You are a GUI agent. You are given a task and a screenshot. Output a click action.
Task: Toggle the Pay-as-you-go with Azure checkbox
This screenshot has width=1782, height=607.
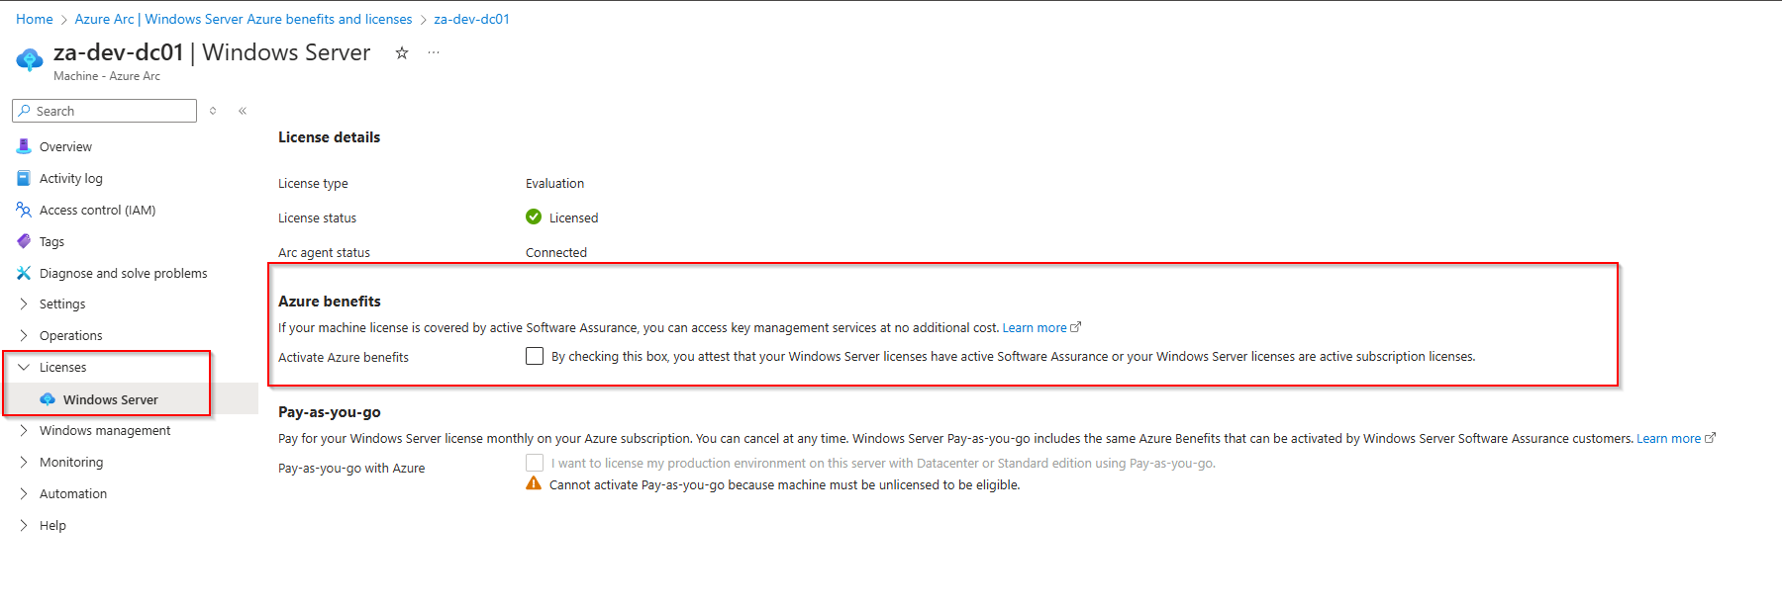[x=535, y=463]
